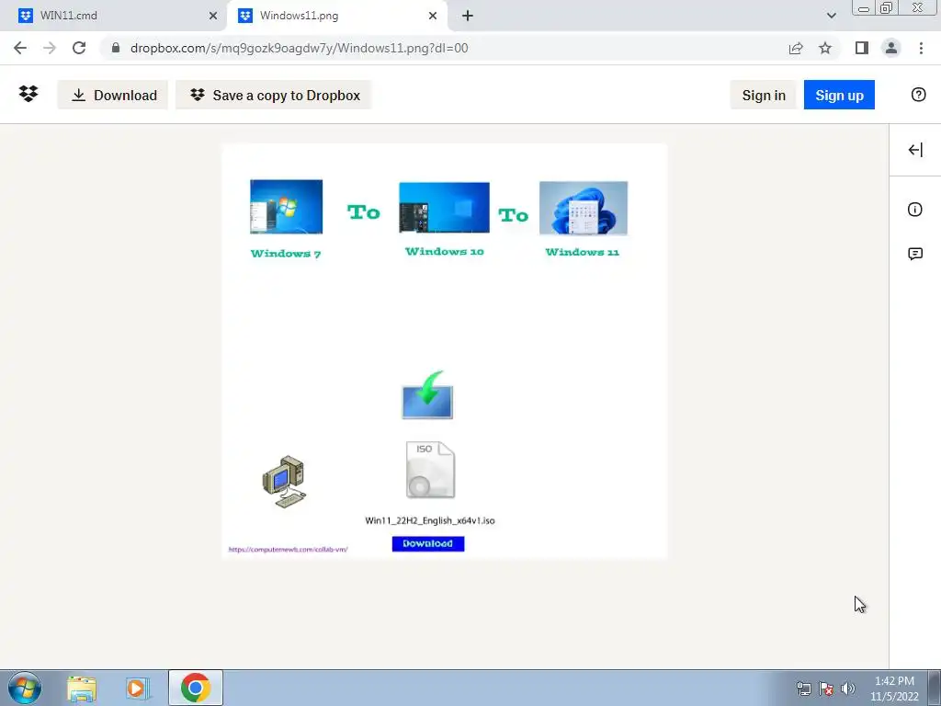Close the Windows11.png tab
Screen dimensions: 941x706
pos(433,16)
